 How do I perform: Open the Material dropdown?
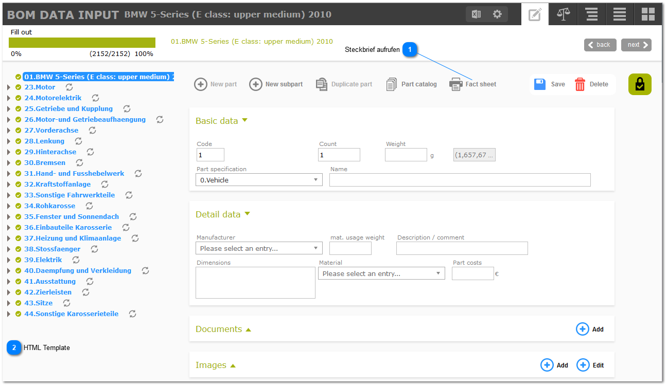(381, 273)
